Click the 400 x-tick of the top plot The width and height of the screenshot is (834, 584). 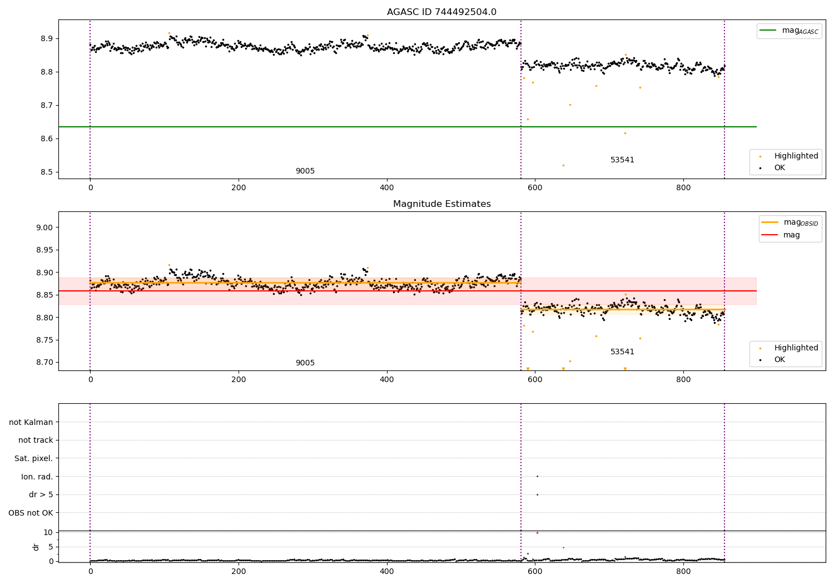point(386,188)
